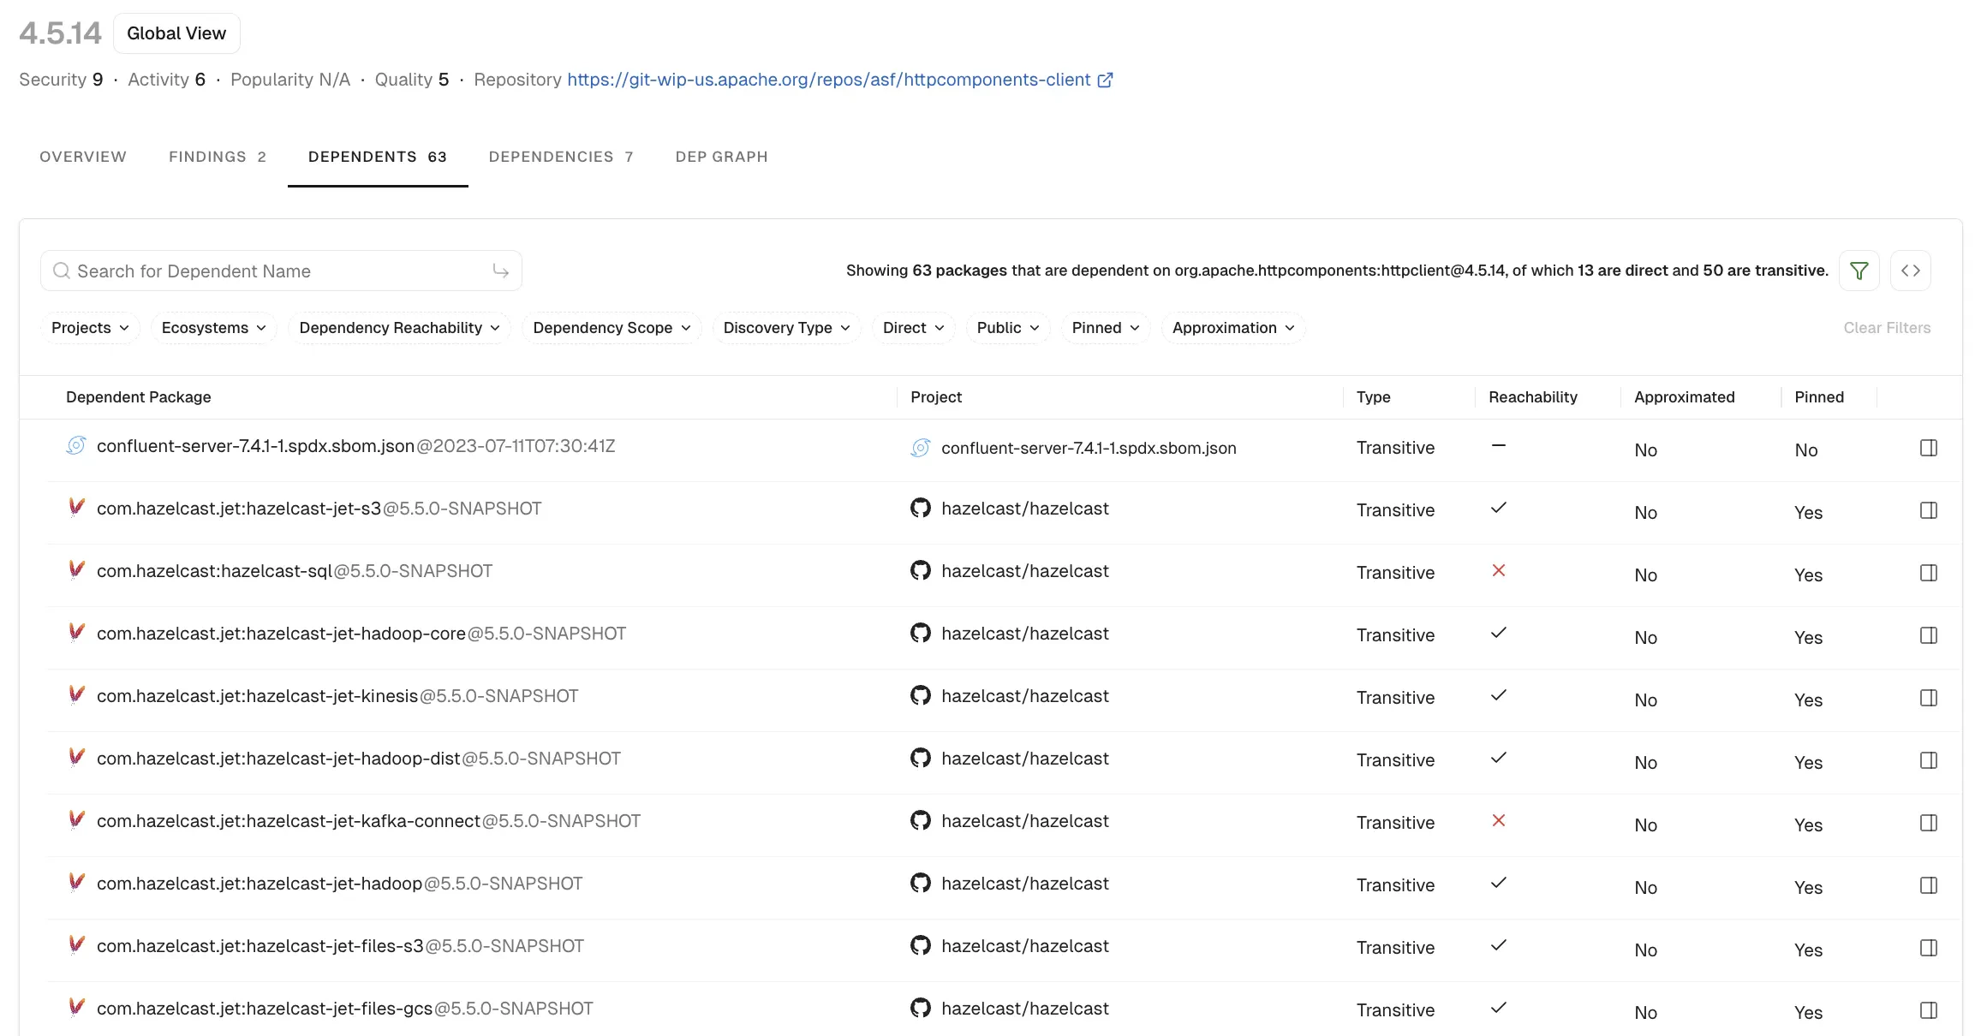1975x1036 pixels.
Task: Click the green filter funnel icon
Action: click(1859, 271)
